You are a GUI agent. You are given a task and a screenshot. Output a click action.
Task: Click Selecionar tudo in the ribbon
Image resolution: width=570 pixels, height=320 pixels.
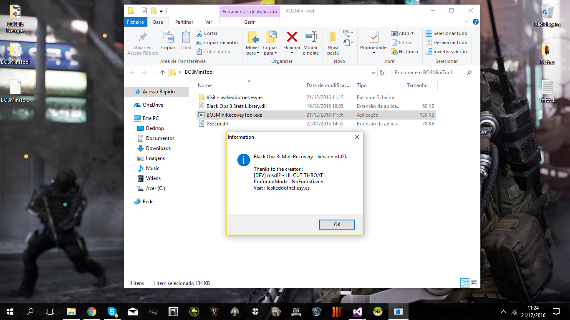coord(446,33)
